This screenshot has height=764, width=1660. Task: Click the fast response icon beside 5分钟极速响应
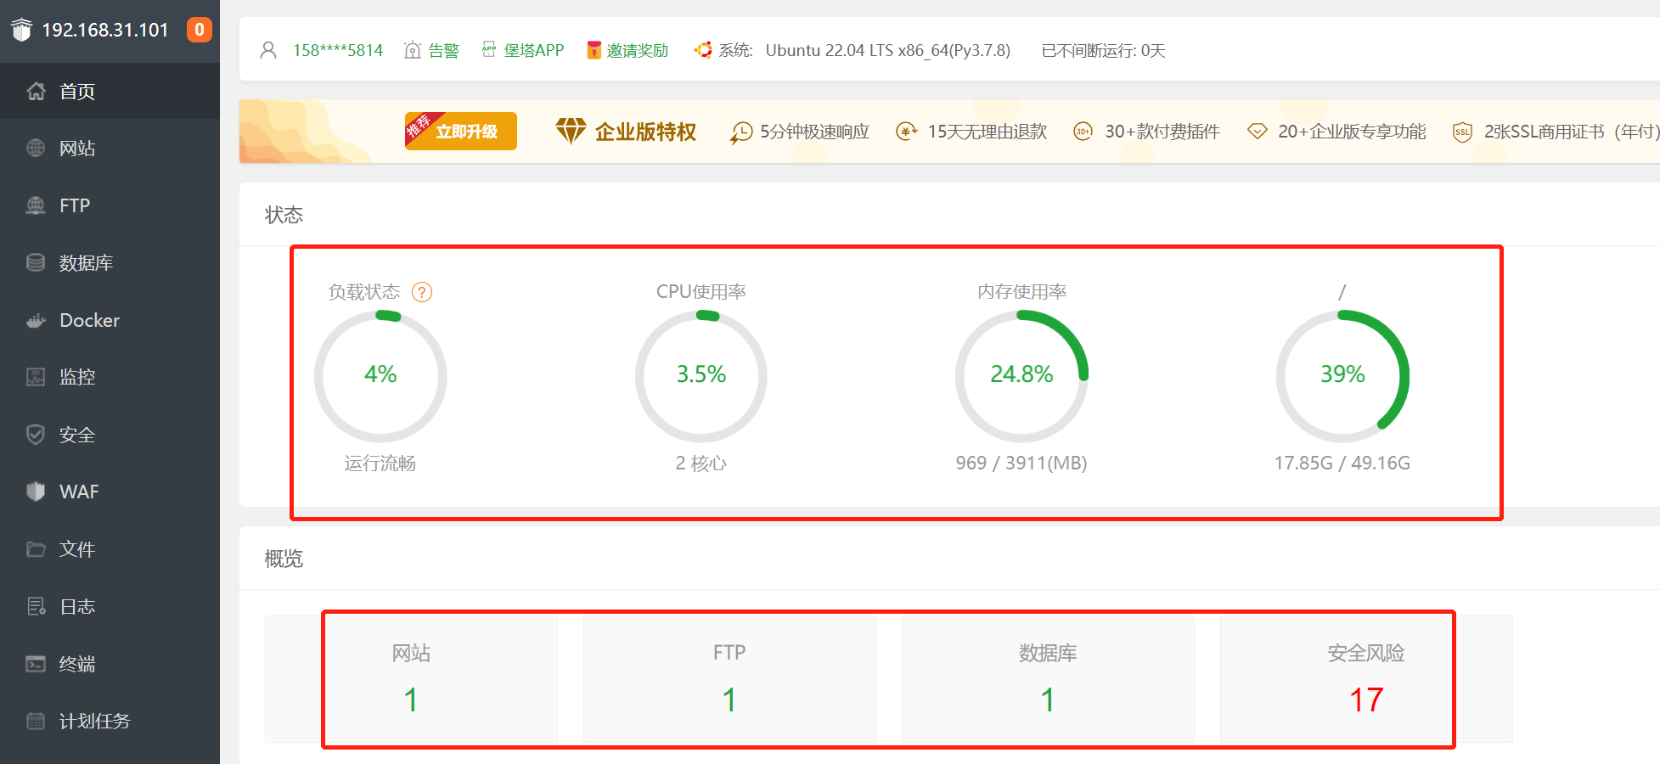pos(741,132)
